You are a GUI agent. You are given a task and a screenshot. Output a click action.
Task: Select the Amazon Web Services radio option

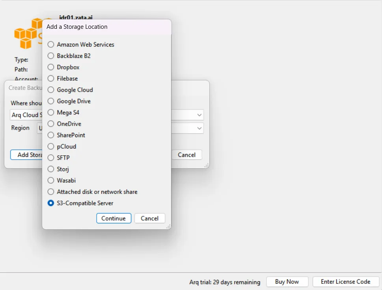coord(51,44)
